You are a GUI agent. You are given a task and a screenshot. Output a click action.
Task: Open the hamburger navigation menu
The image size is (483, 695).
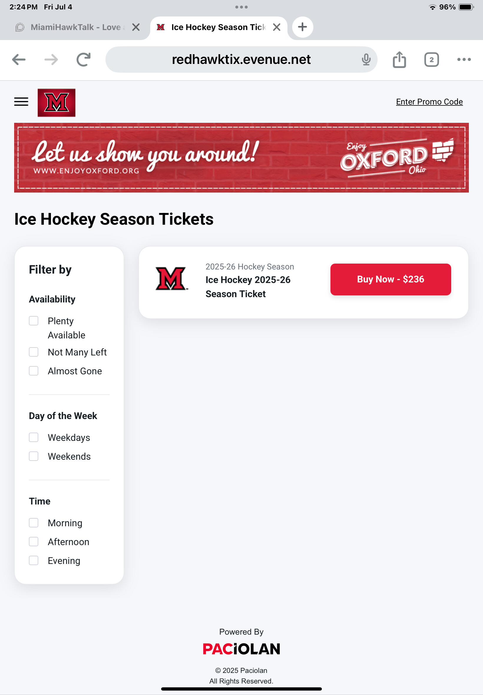(x=21, y=102)
